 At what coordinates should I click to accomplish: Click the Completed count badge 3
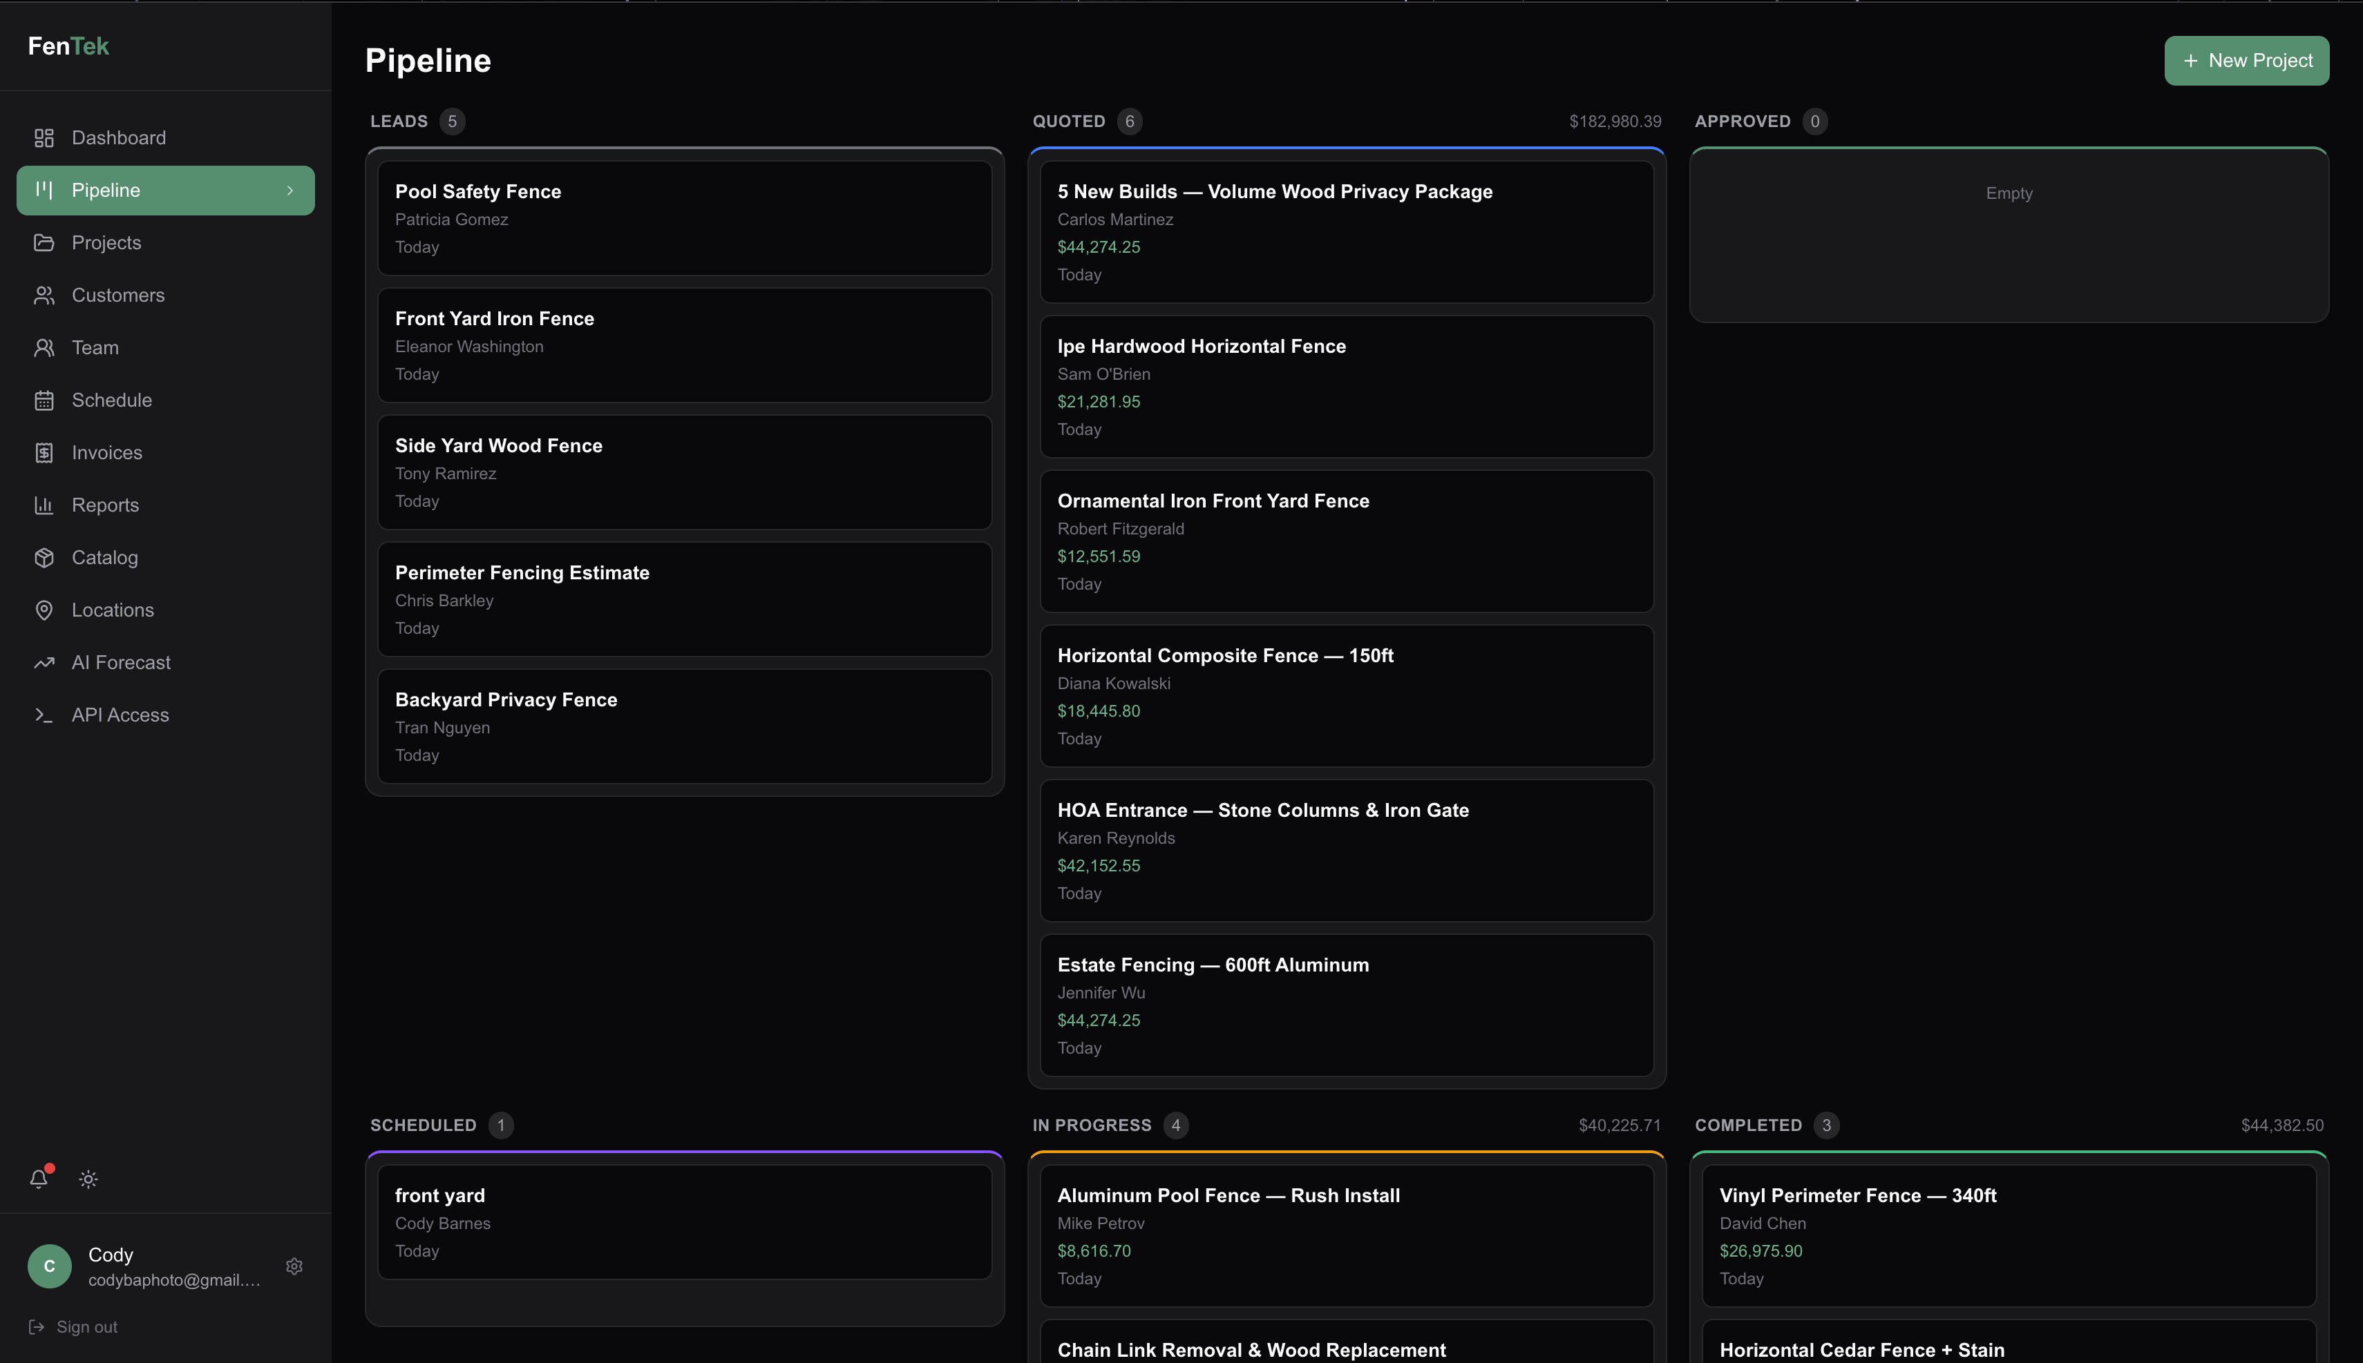(1826, 1125)
